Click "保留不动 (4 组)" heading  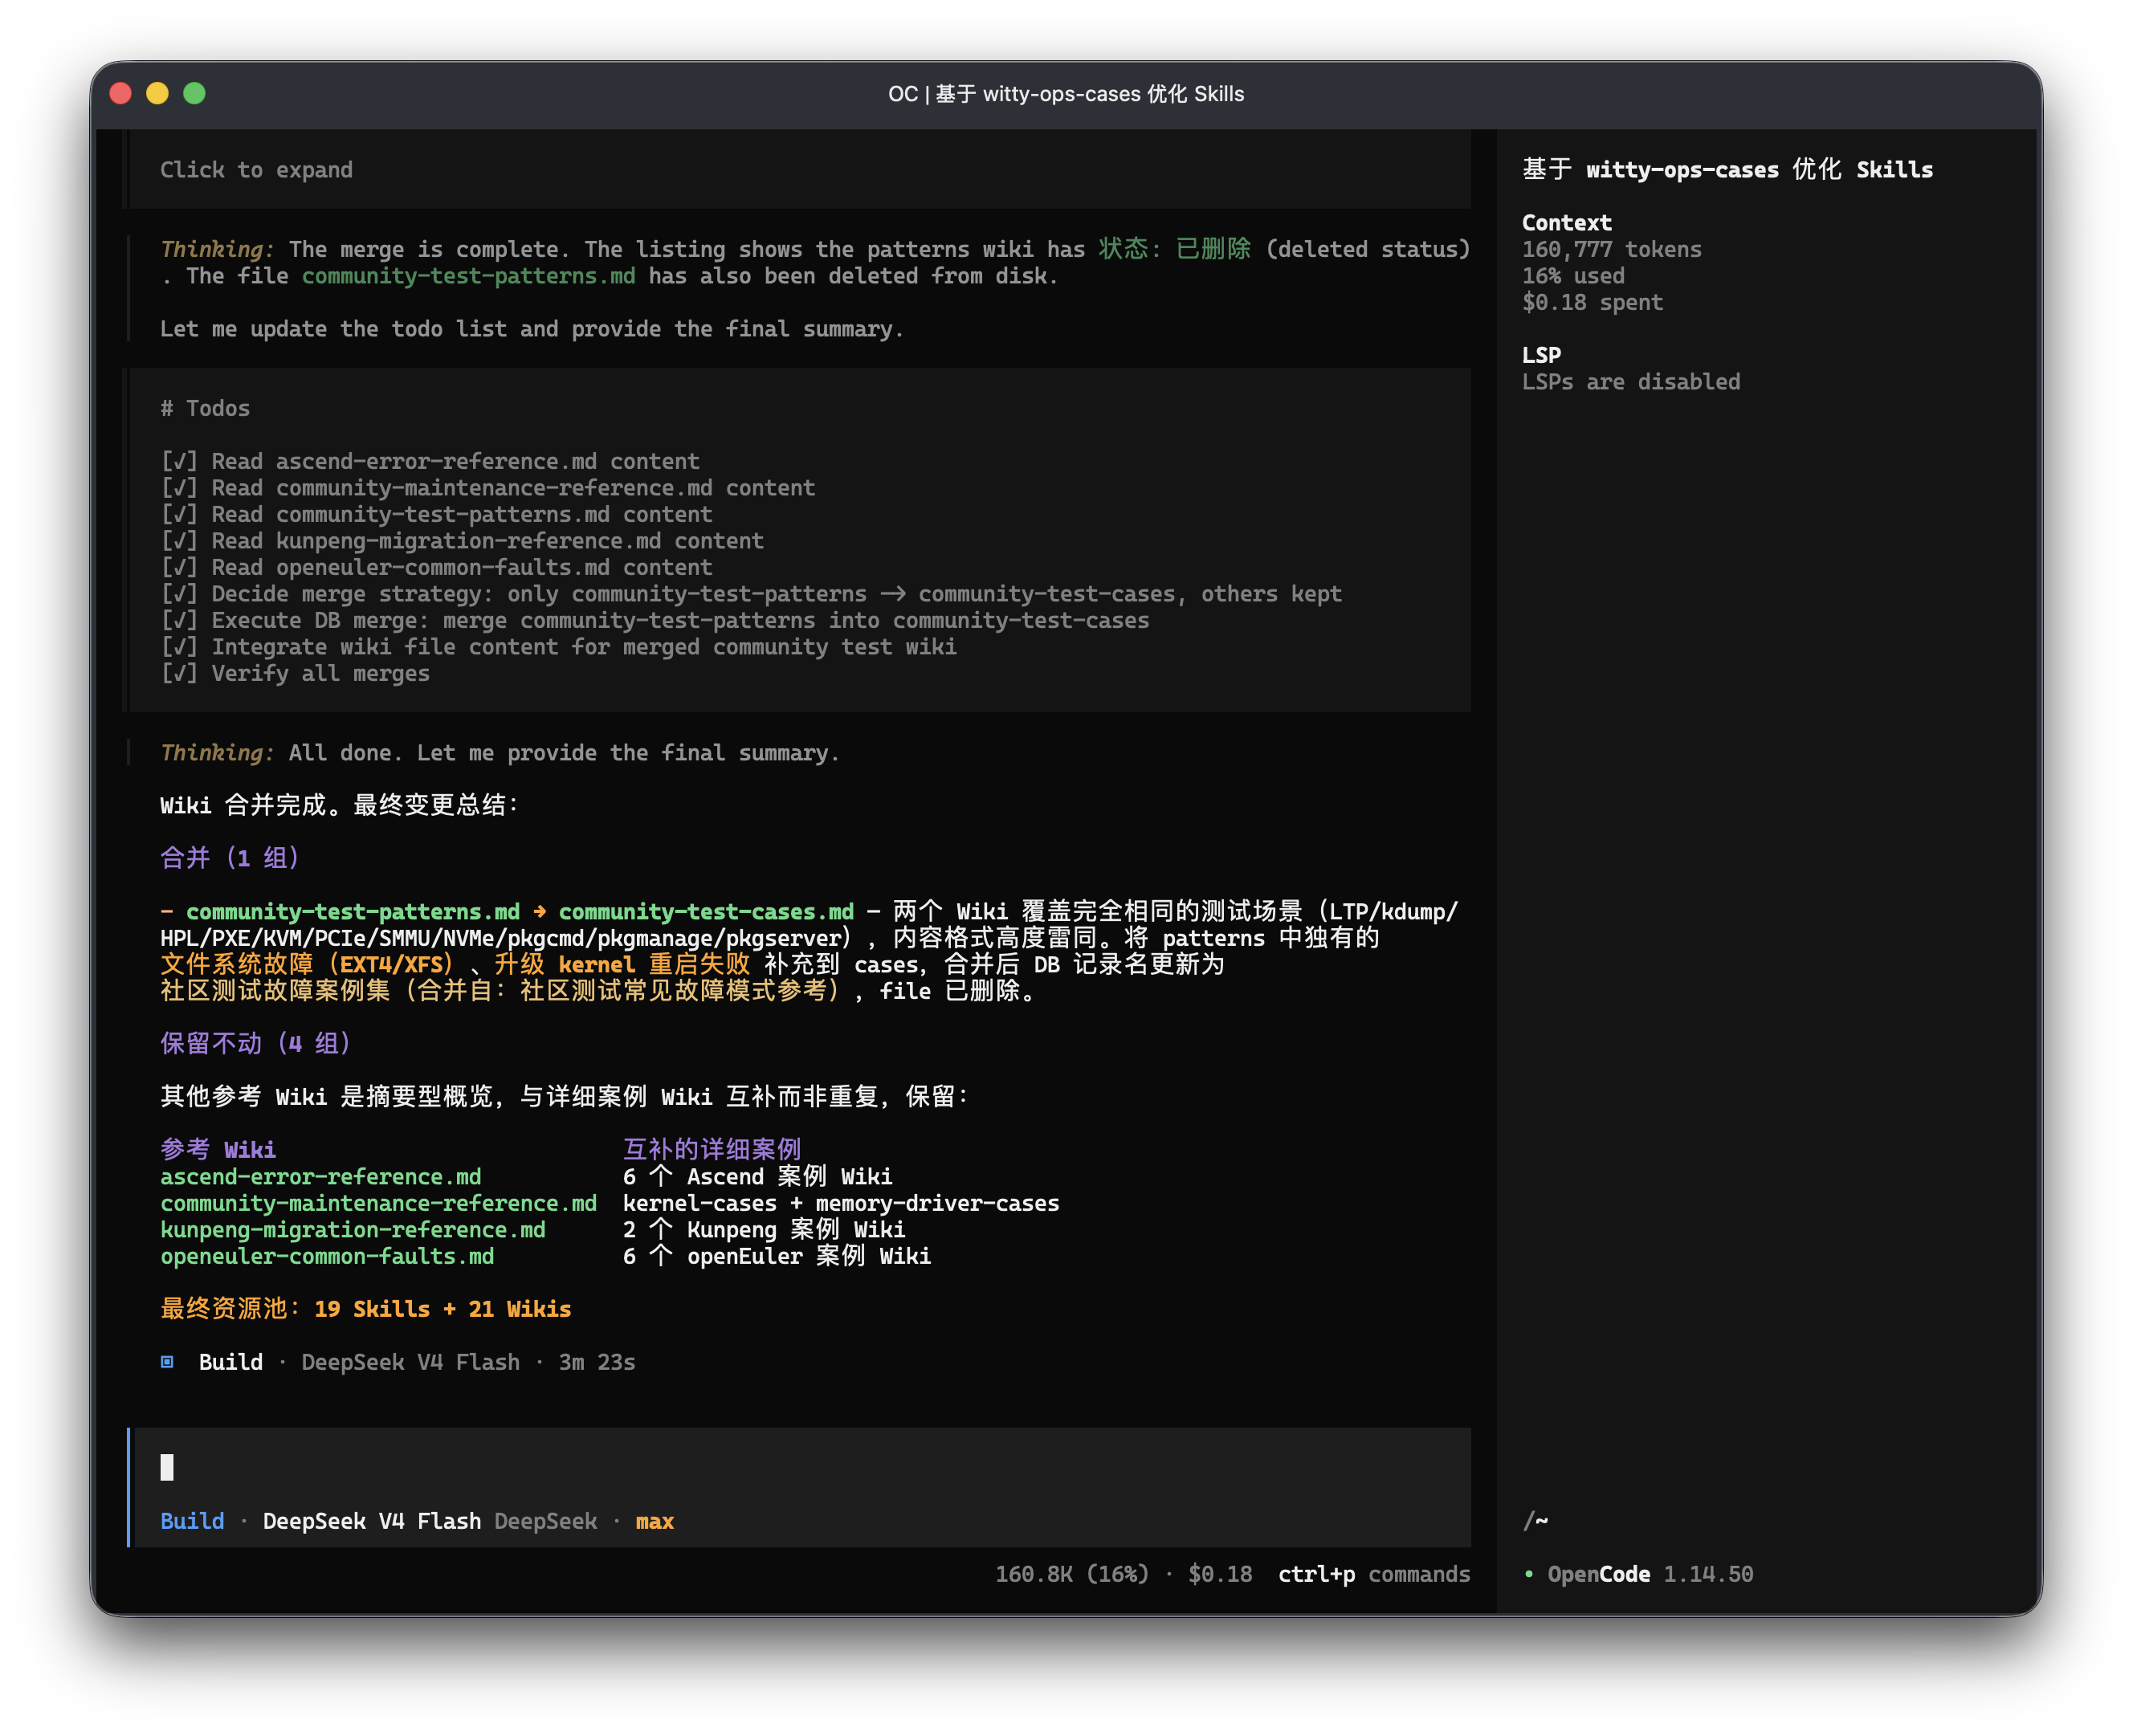pyautogui.click(x=256, y=1043)
